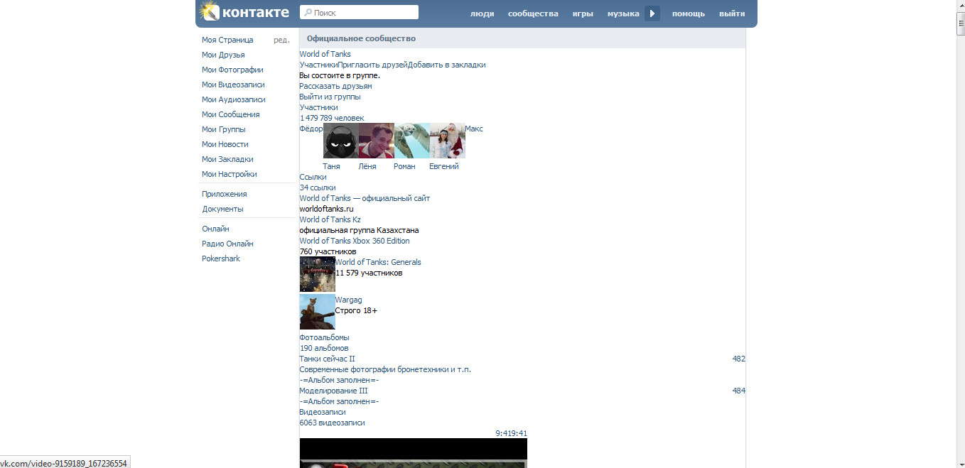The height and width of the screenshot is (468, 965).
Task: Open the Ссылки section heading
Action: point(313,177)
